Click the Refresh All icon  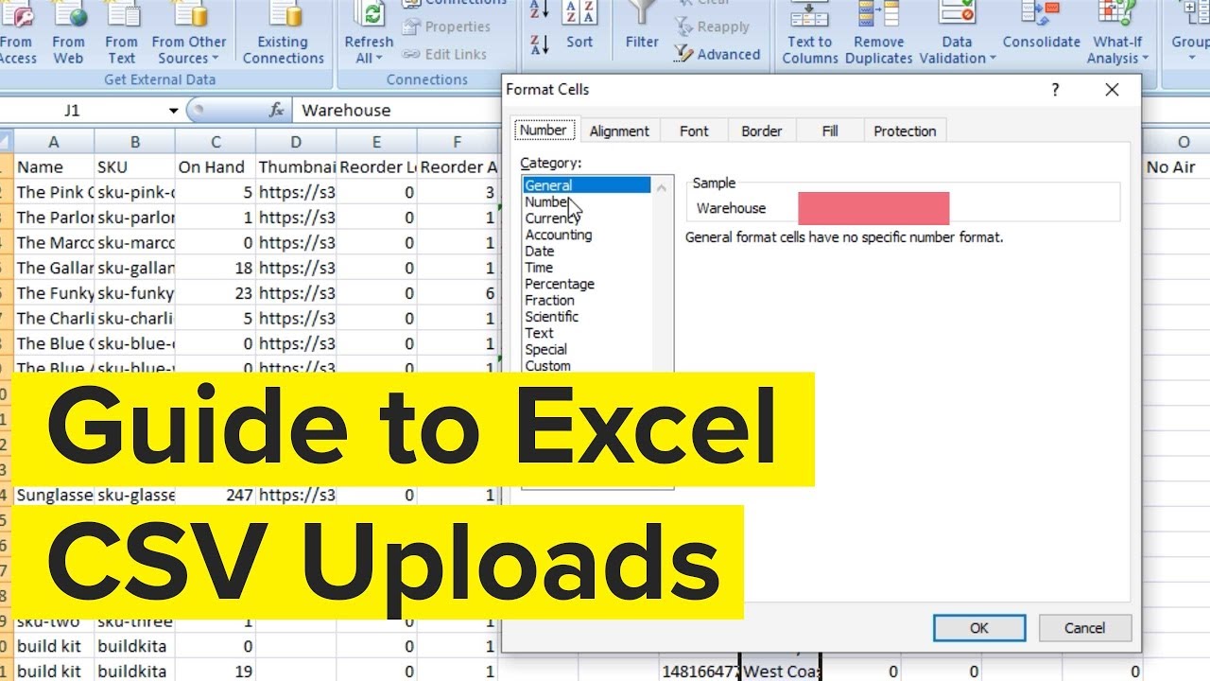[x=369, y=13]
